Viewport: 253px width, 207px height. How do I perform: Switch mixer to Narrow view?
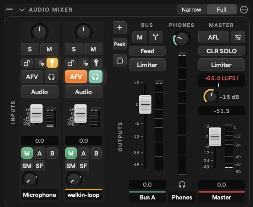click(191, 10)
